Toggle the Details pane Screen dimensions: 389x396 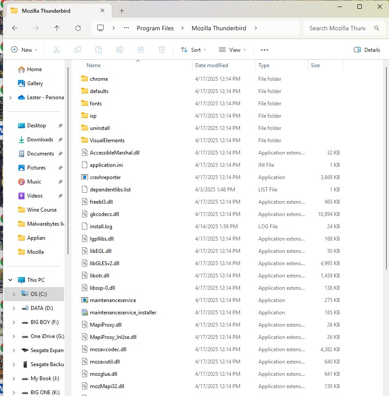click(367, 50)
